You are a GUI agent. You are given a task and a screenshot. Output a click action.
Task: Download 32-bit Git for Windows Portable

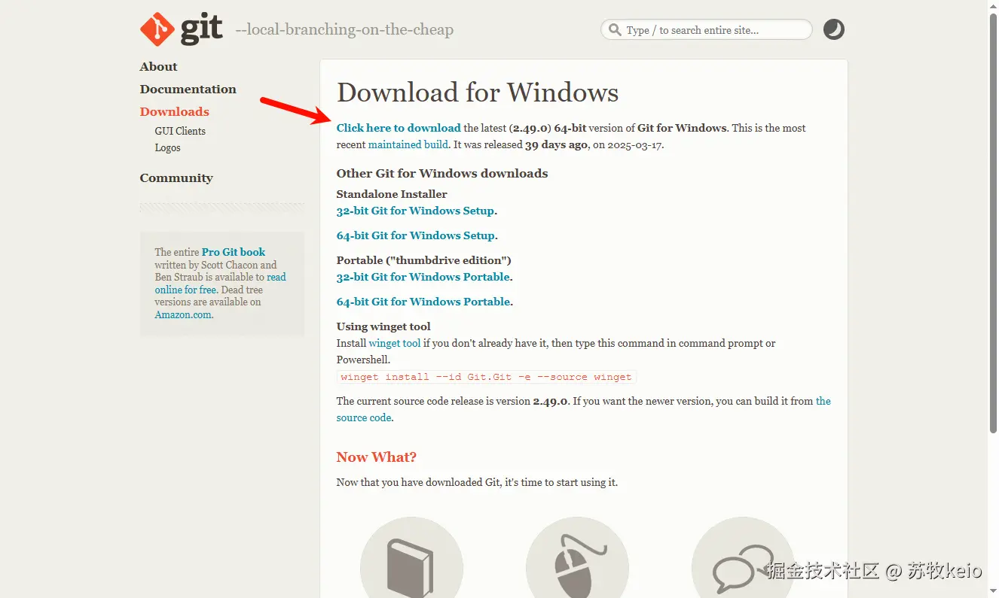tap(423, 277)
